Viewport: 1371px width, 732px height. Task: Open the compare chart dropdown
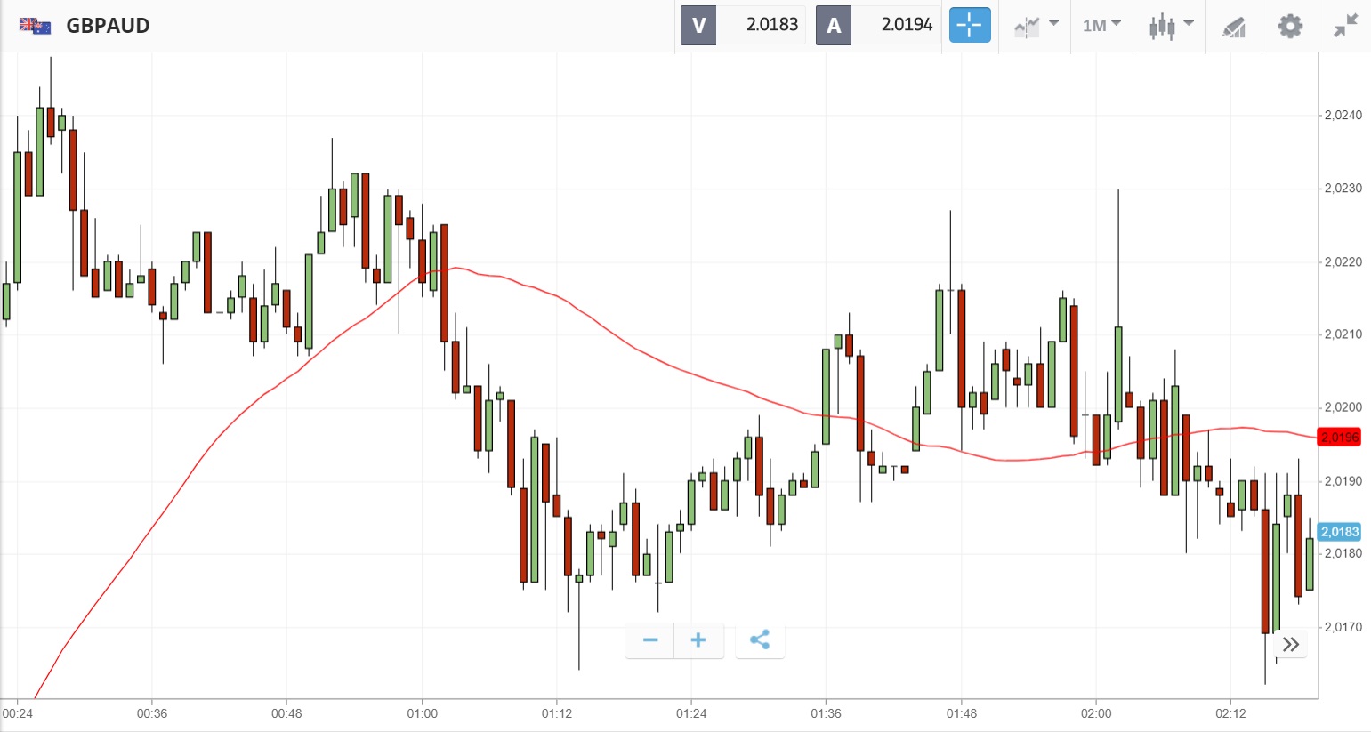click(x=1036, y=26)
